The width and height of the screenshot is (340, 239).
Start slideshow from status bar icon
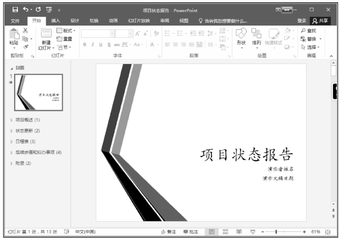253,231
